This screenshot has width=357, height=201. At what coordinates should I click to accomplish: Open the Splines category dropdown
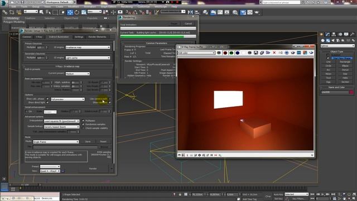click(x=337, y=46)
